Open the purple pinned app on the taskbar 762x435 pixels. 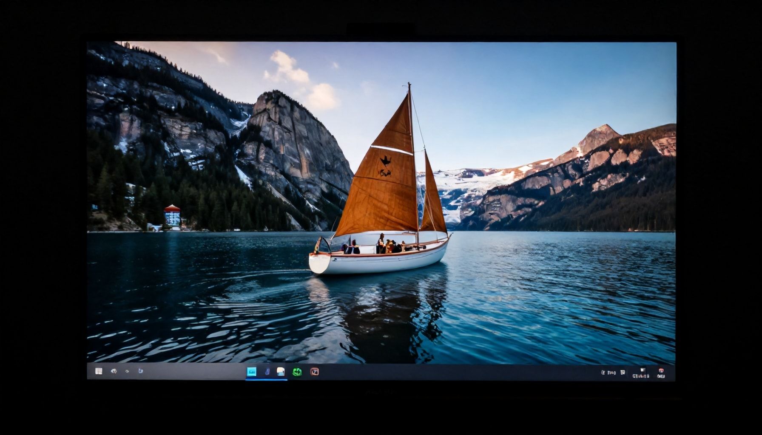pyautogui.click(x=267, y=372)
